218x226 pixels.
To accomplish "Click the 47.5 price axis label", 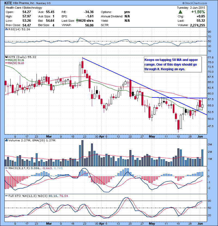I will 210,126.
